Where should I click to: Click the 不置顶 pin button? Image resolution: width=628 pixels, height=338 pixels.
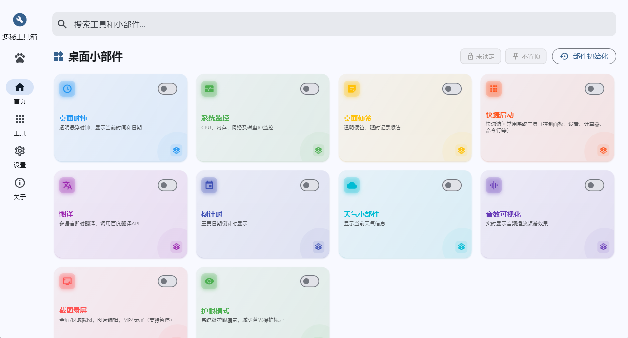tap(526, 56)
